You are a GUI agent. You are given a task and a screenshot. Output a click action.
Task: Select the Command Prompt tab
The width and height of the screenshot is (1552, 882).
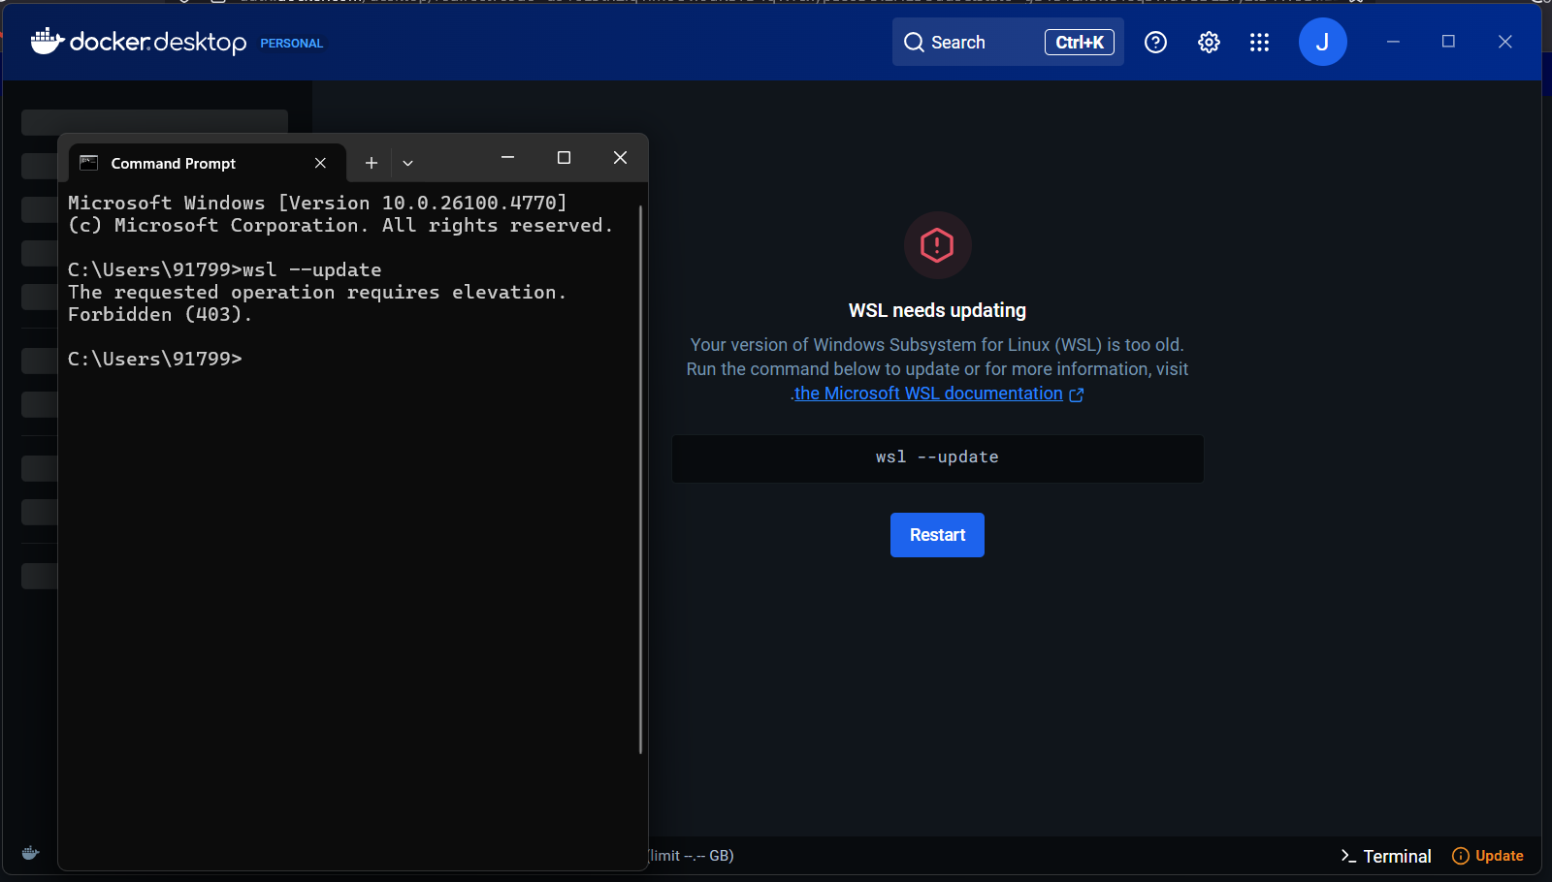(206, 163)
